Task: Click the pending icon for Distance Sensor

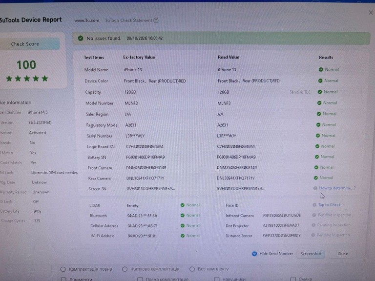Action: coord(313,235)
